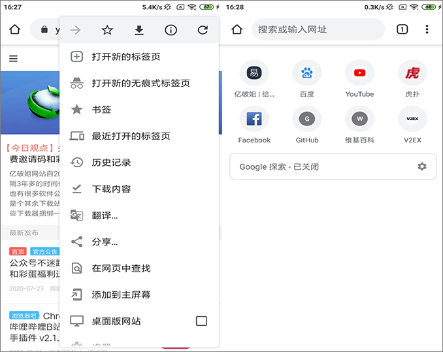Open the GitHub shortcut tile
The image size is (443, 352).
coord(307,125)
